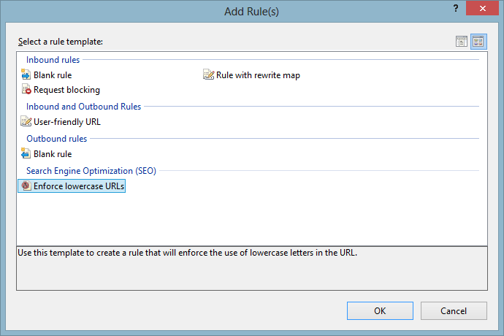Collapse the Outbound rules group header
The width and height of the screenshot is (504, 336).
point(57,139)
